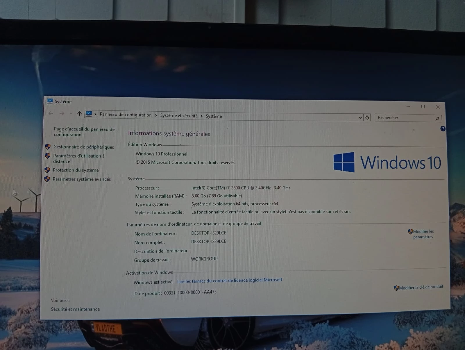Open Page d'accueil du panneau de configuration
465x350 pixels.
(84, 132)
